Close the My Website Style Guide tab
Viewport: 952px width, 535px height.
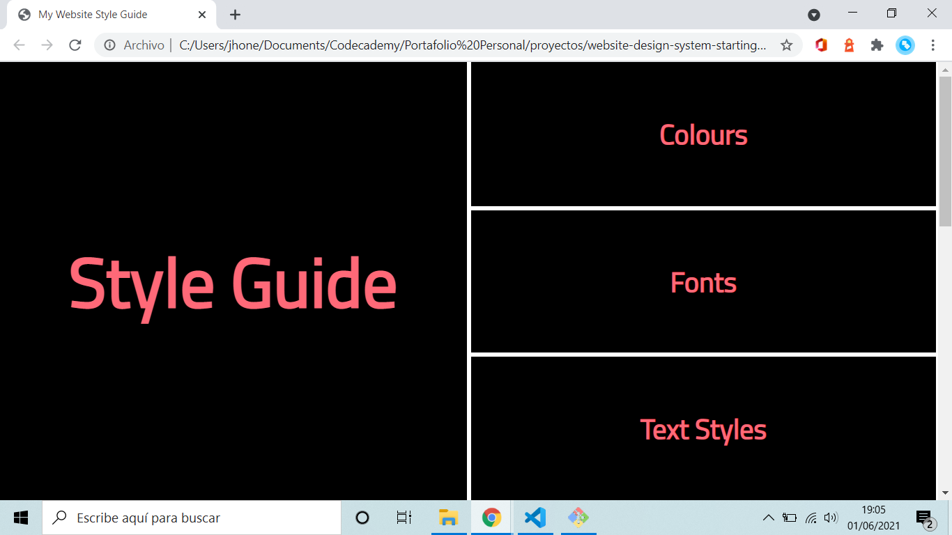(202, 15)
